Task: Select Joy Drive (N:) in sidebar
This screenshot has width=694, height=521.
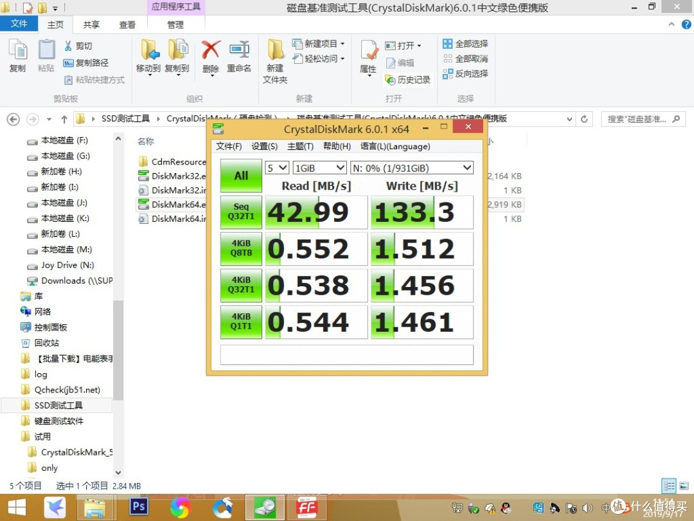Action: click(60, 266)
